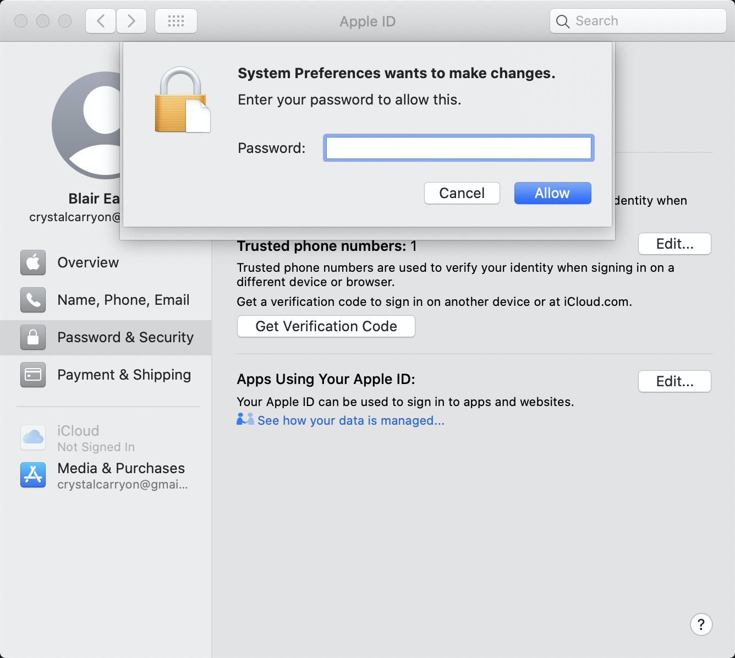Select iCloud Not Signed In entry
The image size is (735, 658).
click(106, 438)
